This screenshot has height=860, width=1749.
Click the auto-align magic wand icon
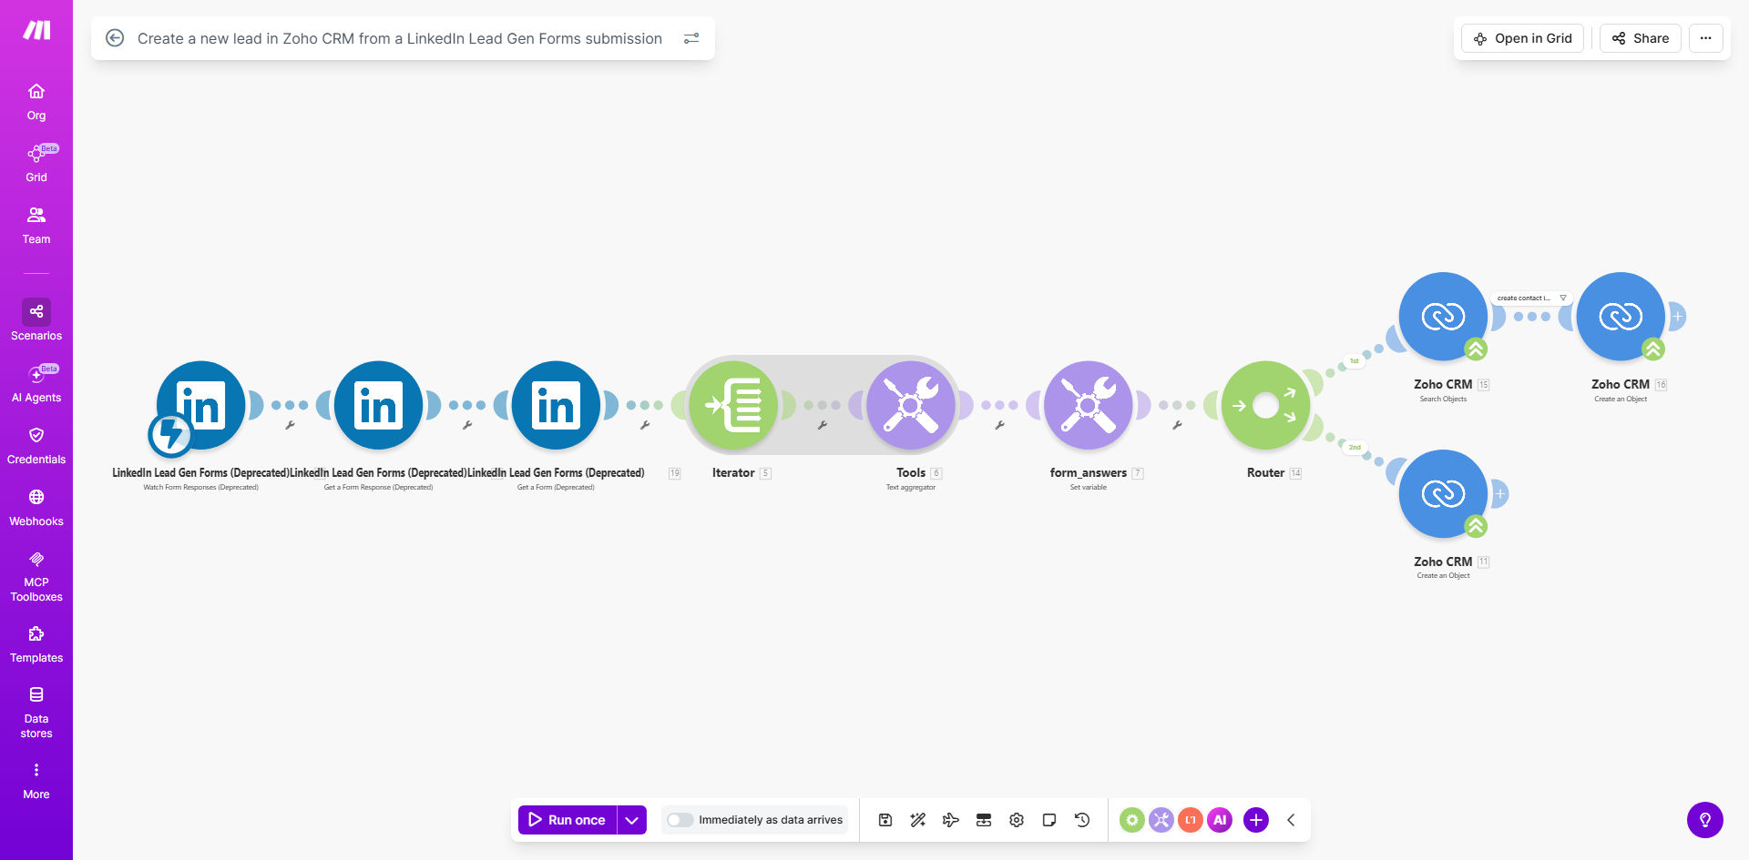[x=918, y=820]
